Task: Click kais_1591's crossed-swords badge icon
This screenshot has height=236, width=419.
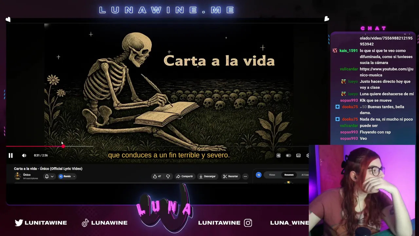Action: click(335, 51)
